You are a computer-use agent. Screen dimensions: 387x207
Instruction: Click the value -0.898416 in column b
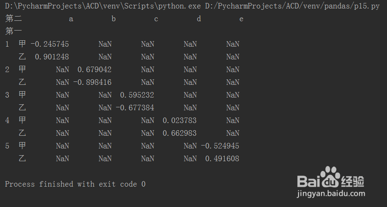(92, 82)
